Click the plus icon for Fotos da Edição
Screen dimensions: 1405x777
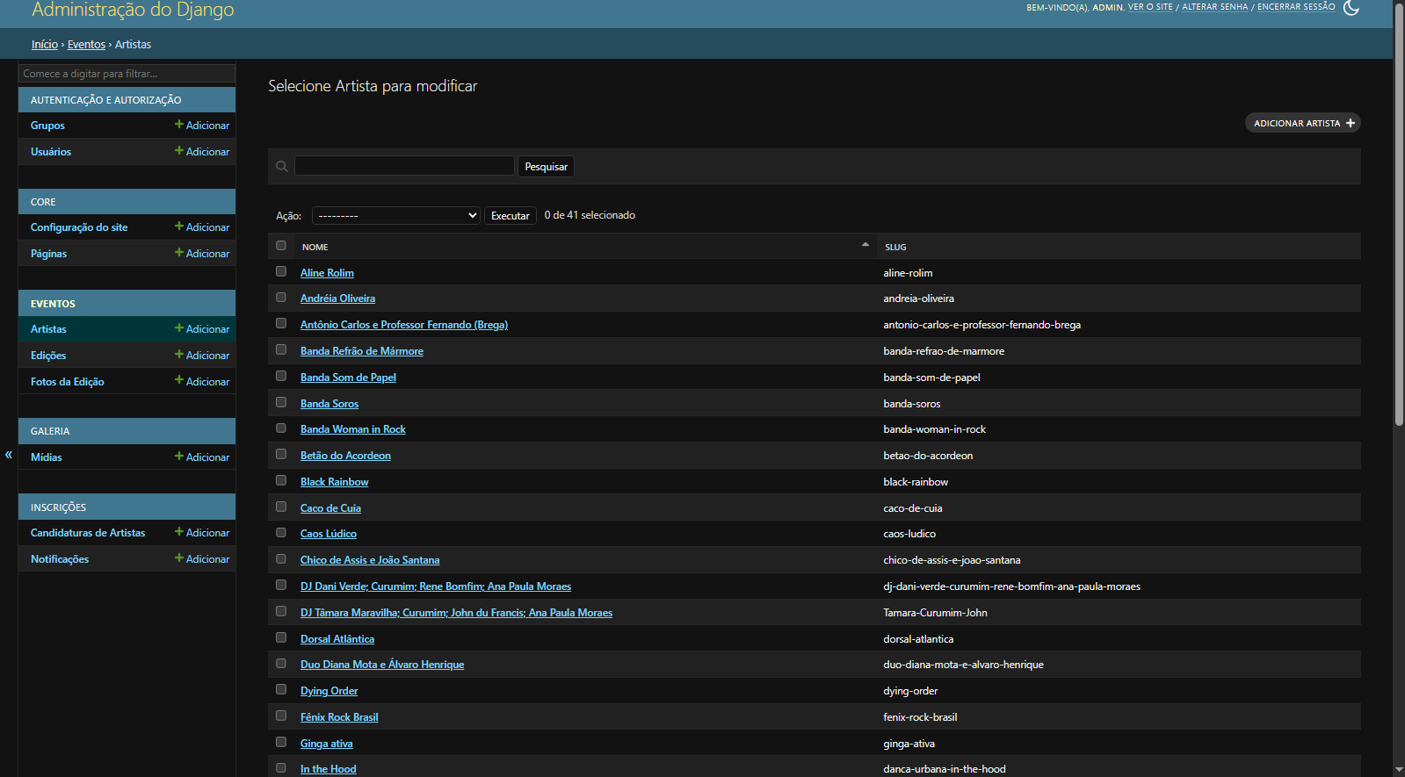click(x=179, y=381)
